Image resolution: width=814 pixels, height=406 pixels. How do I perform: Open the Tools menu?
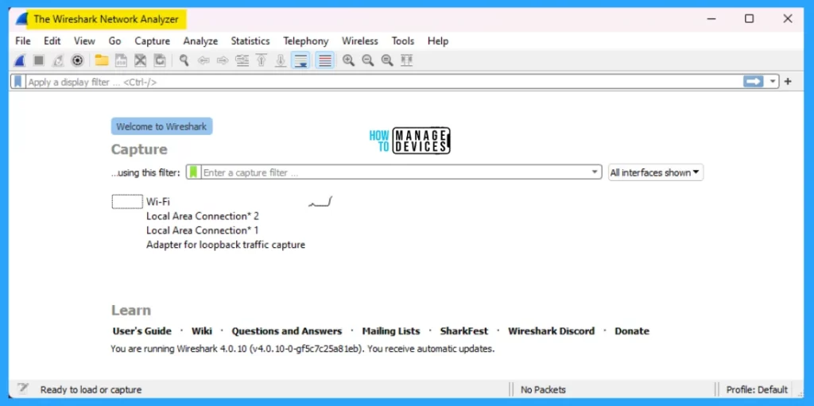point(403,41)
